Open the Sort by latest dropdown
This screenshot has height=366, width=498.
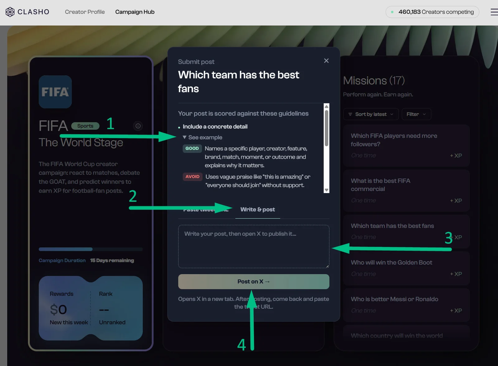point(370,114)
